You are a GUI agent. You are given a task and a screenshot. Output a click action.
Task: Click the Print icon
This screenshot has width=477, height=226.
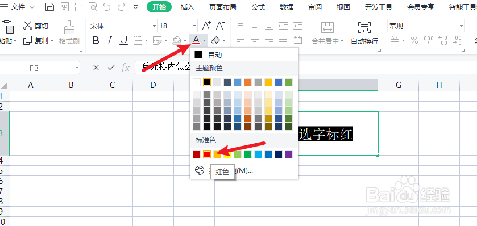[x=78, y=7]
